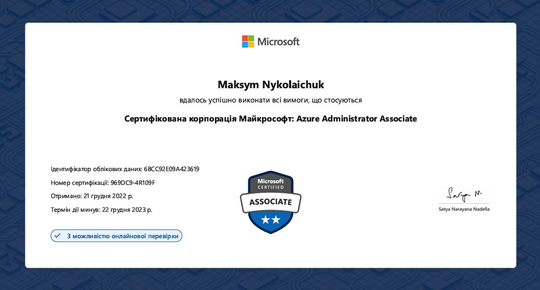This screenshot has width=540, height=290.
Task: Click the Microsoft four-square logo
Action: pyautogui.click(x=248, y=41)
